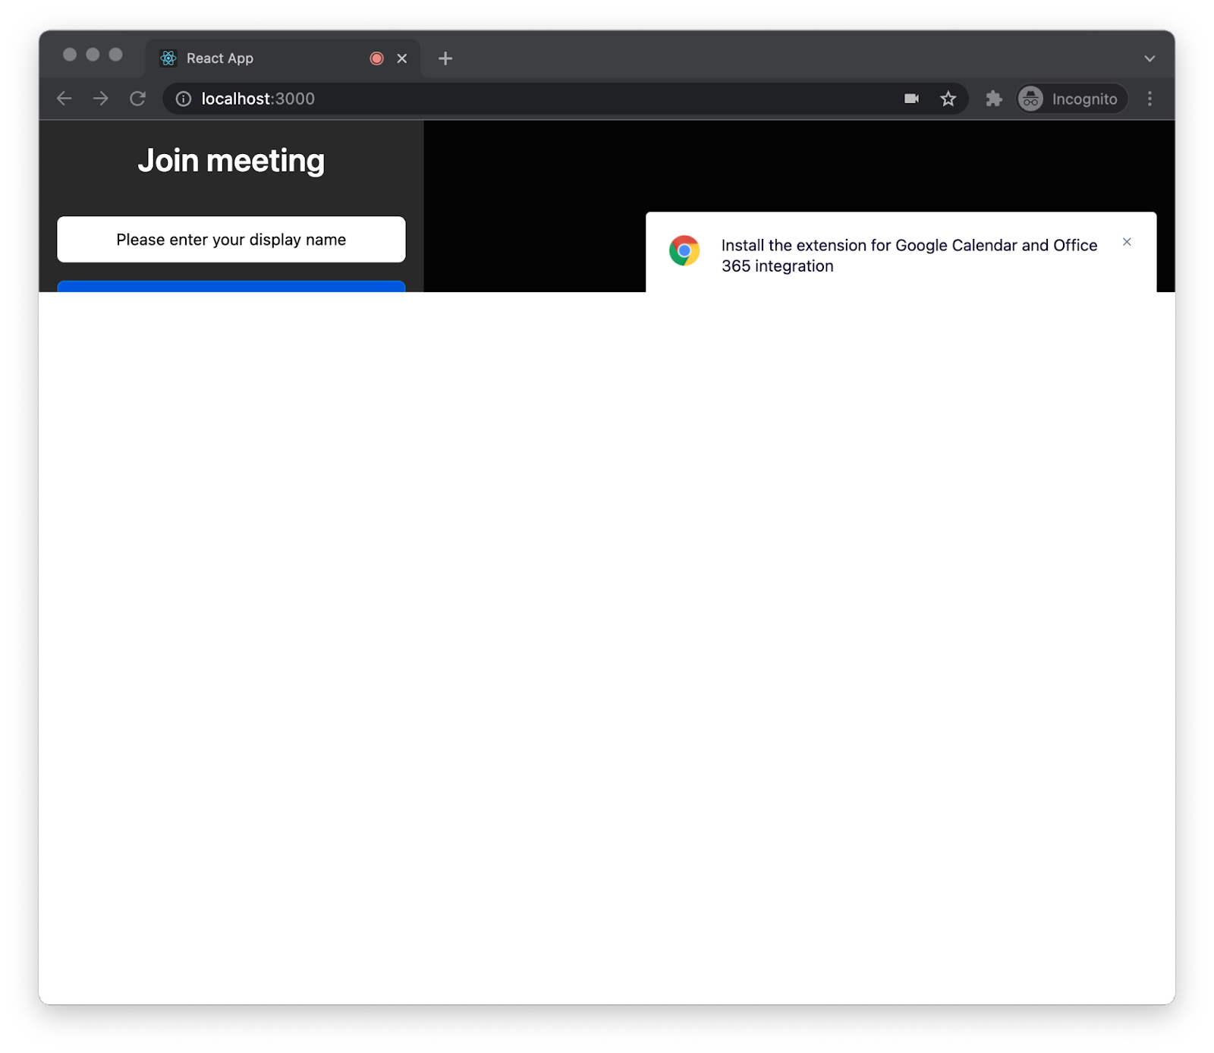The image size is (1214, 1053).
Task: Click the site info icon in address bar
Action: (x=182, y=99)
